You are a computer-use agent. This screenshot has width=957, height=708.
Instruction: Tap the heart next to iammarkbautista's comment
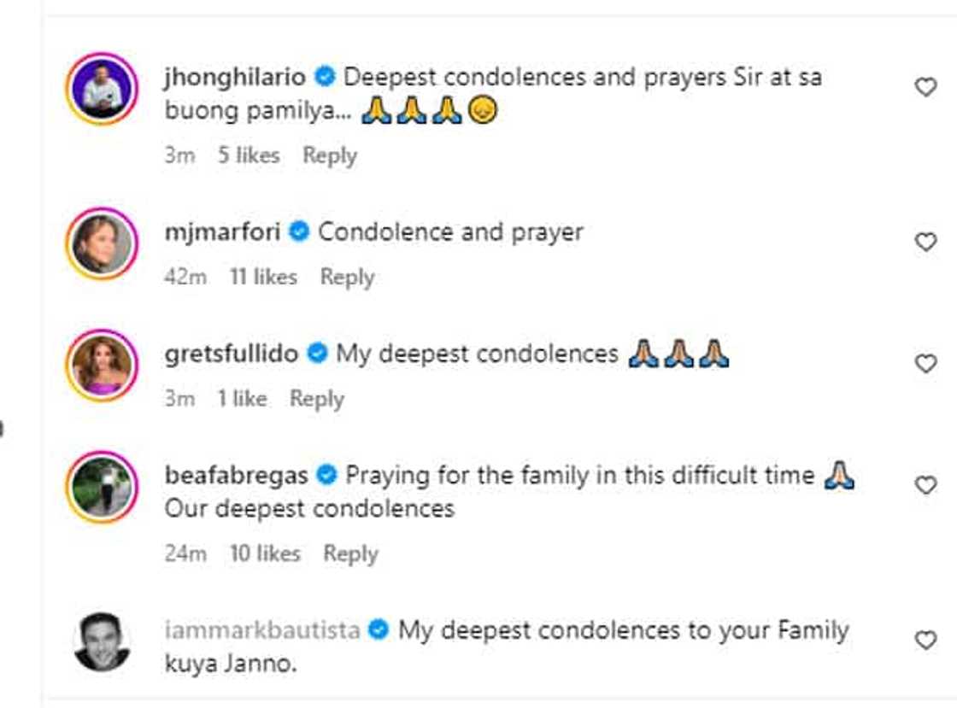925,641
